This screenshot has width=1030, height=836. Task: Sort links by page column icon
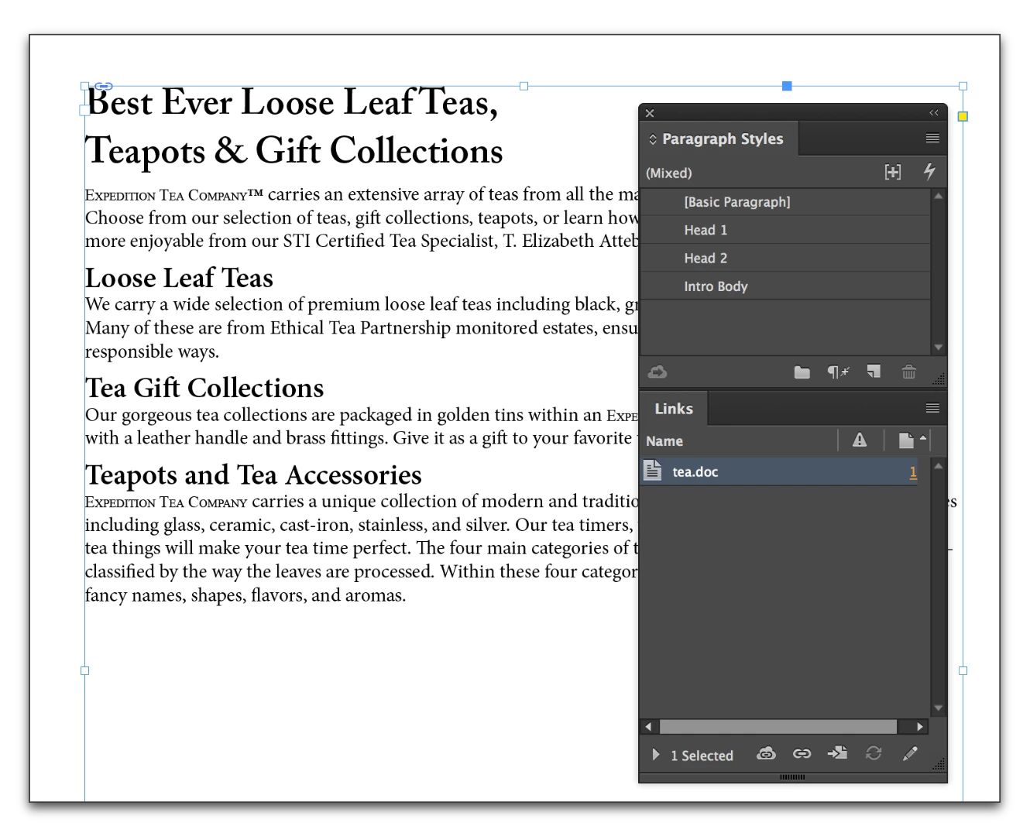(x=906, y=440)
